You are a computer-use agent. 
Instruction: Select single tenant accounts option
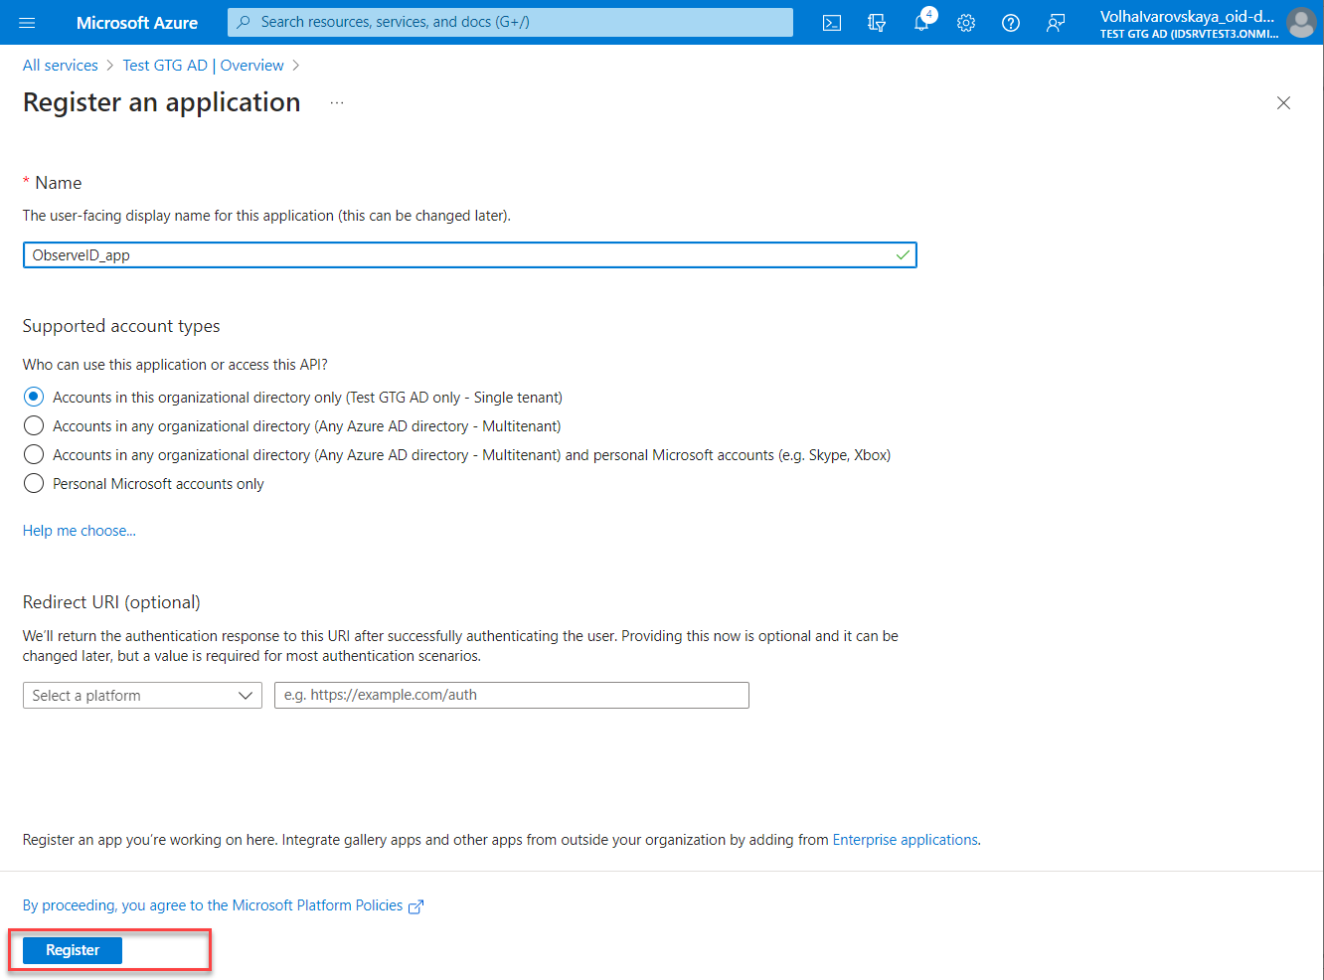click(x=34, y=398)
